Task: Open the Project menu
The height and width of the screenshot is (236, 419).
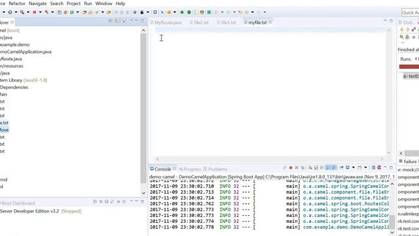Action: click(73, 3)
